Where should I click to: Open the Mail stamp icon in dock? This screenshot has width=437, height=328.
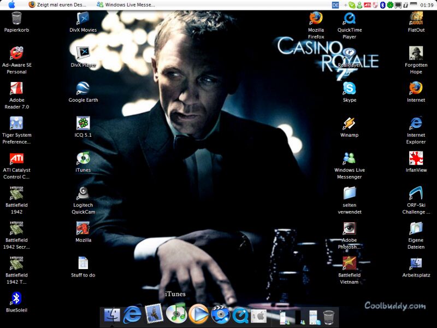click(154, 313)
